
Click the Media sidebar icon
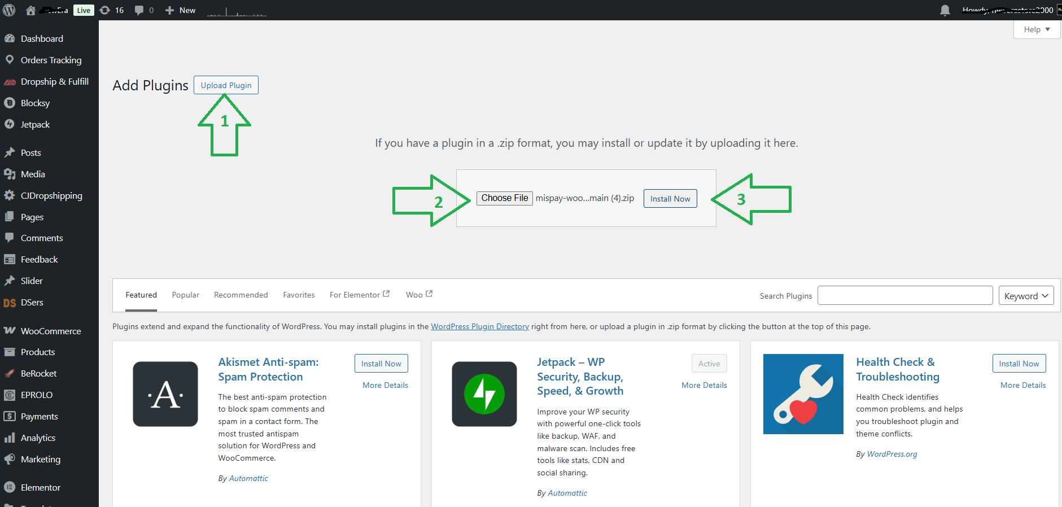tap(10, 174)
